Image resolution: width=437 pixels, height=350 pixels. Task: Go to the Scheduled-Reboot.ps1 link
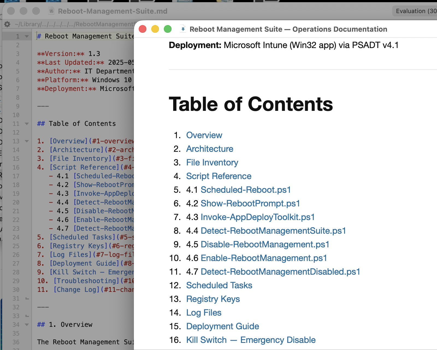click(x=246, y=190)
